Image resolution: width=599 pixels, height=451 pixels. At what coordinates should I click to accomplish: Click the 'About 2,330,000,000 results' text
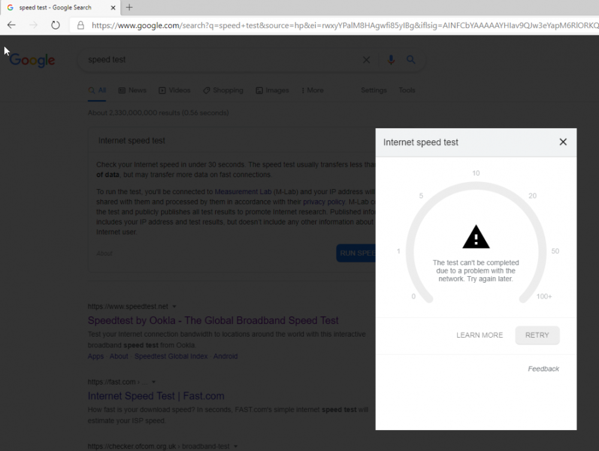(158, 113)
